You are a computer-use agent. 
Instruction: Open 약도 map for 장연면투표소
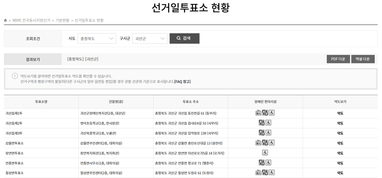[x=340, y=153]
